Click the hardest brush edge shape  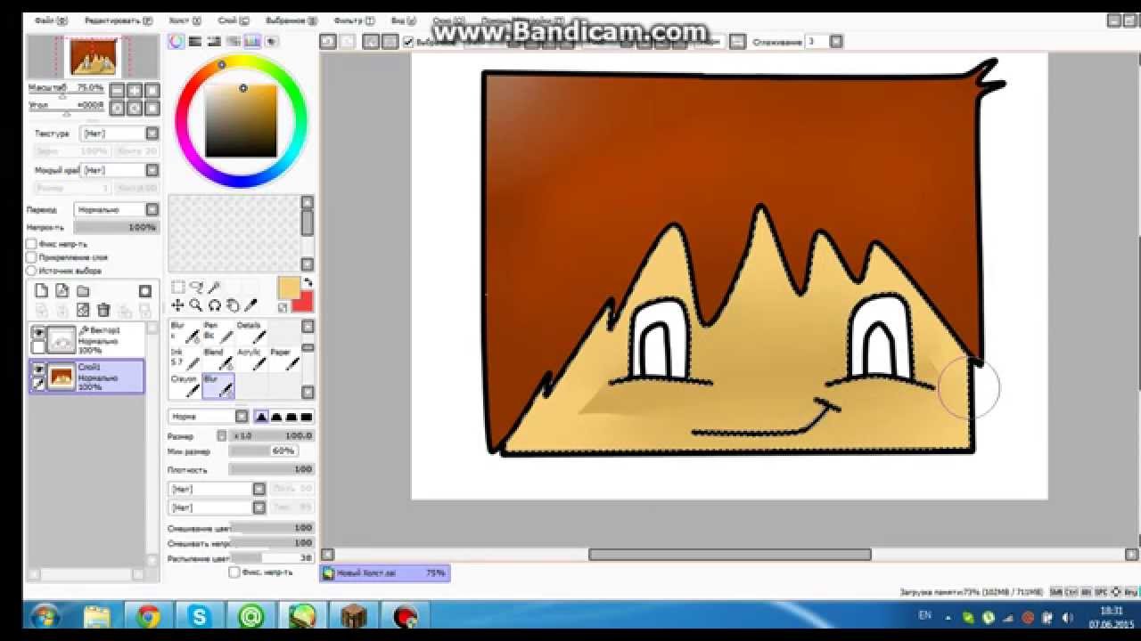pyautogui.click(x=307, y=416)
